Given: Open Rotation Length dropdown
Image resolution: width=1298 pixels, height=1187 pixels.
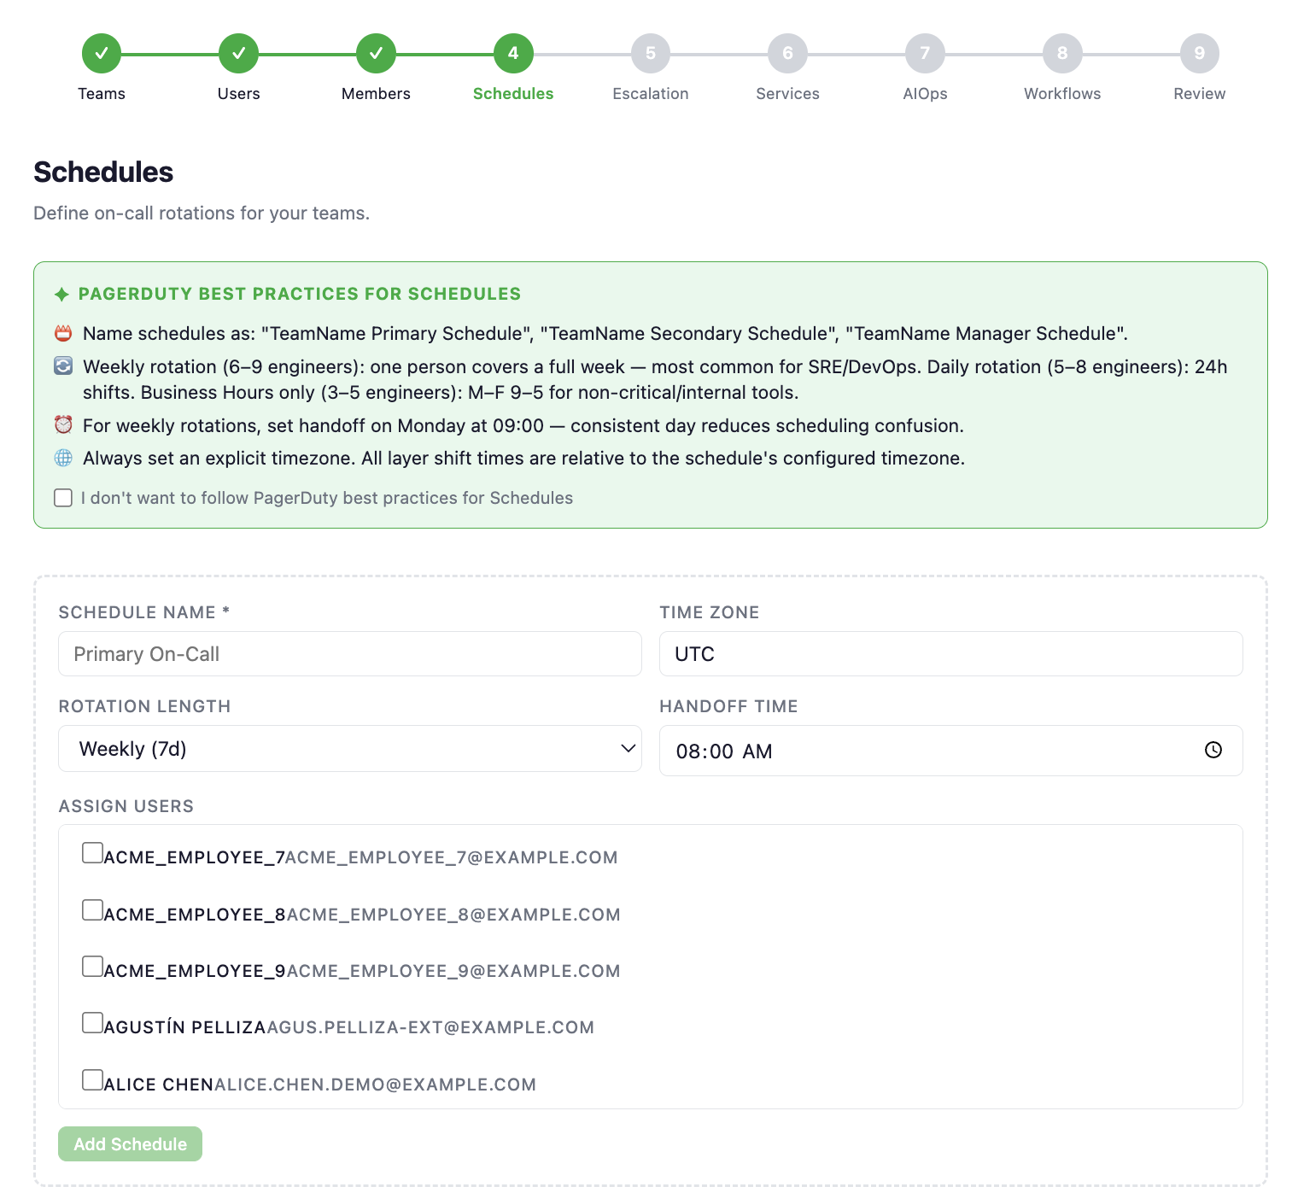Looking at the screenshot, I should coord(350,749).
